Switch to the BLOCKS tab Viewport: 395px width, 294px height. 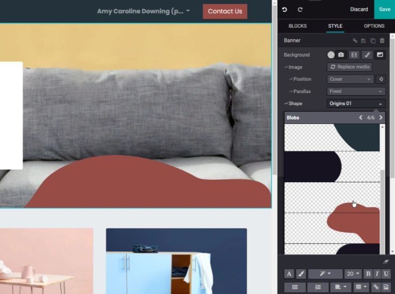click(x=297, y=26)
